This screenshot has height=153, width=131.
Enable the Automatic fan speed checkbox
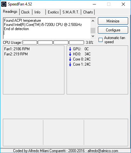[100, 40]
